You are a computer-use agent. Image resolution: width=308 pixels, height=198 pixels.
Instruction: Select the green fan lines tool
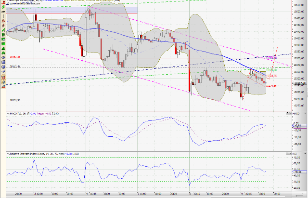point(3,48)
